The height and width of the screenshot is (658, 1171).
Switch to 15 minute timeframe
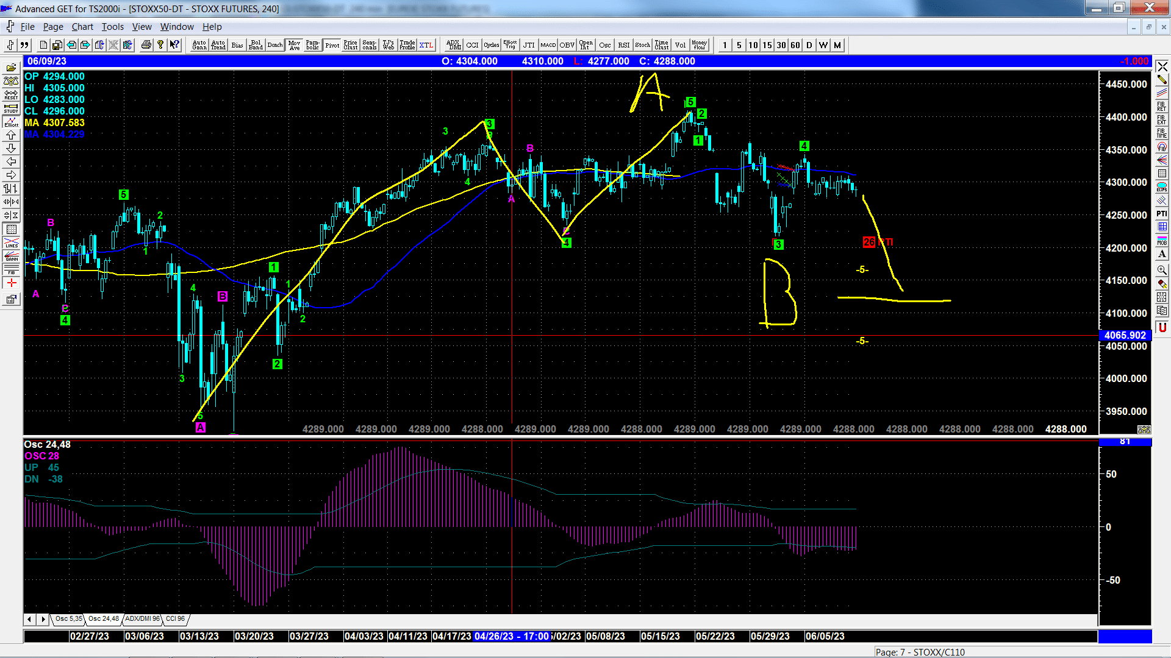[767, 45]
